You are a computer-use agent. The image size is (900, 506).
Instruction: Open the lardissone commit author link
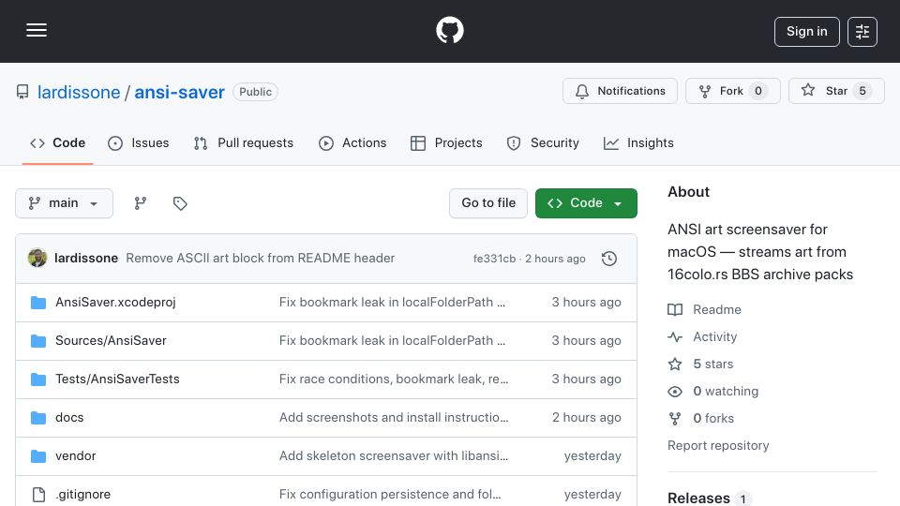pos(86,259)
